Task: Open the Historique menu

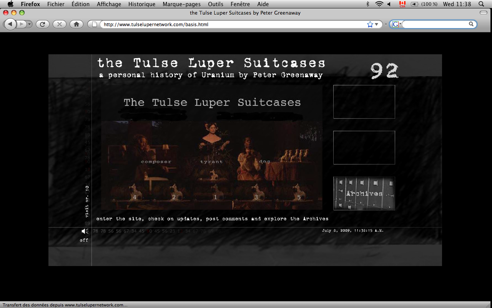Action: pyautogui.click(x=142, y=4)
